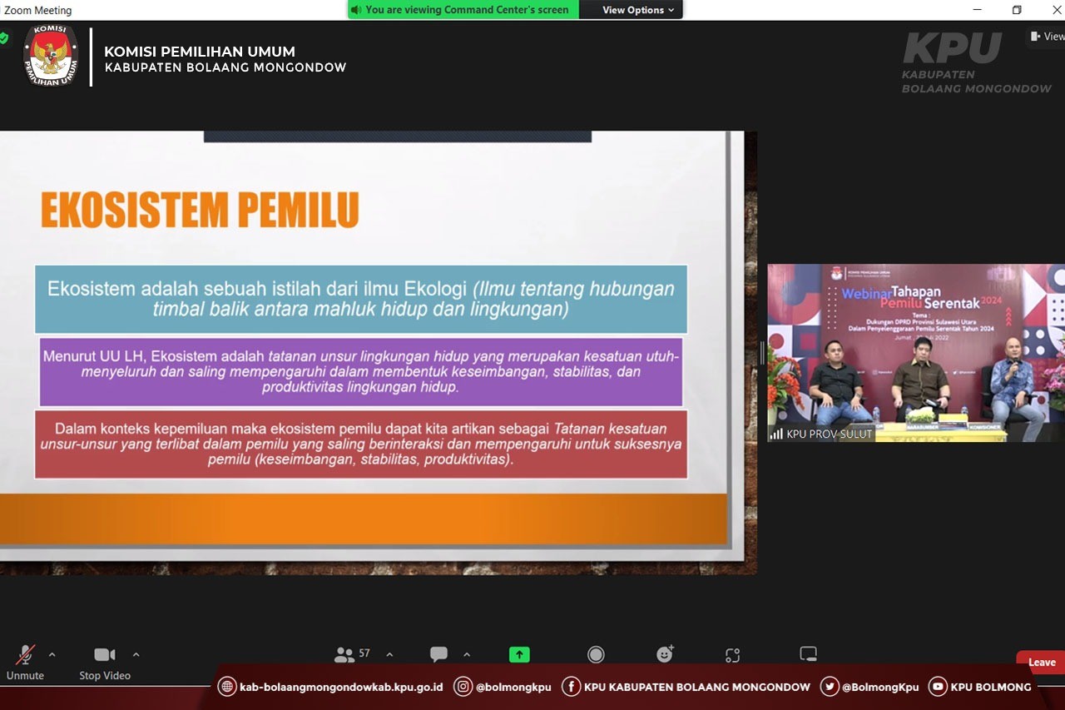Screen dimensions: 1065x710
Task: Open the Apps icon in toolbar
Action: click(x=732, y=655)
